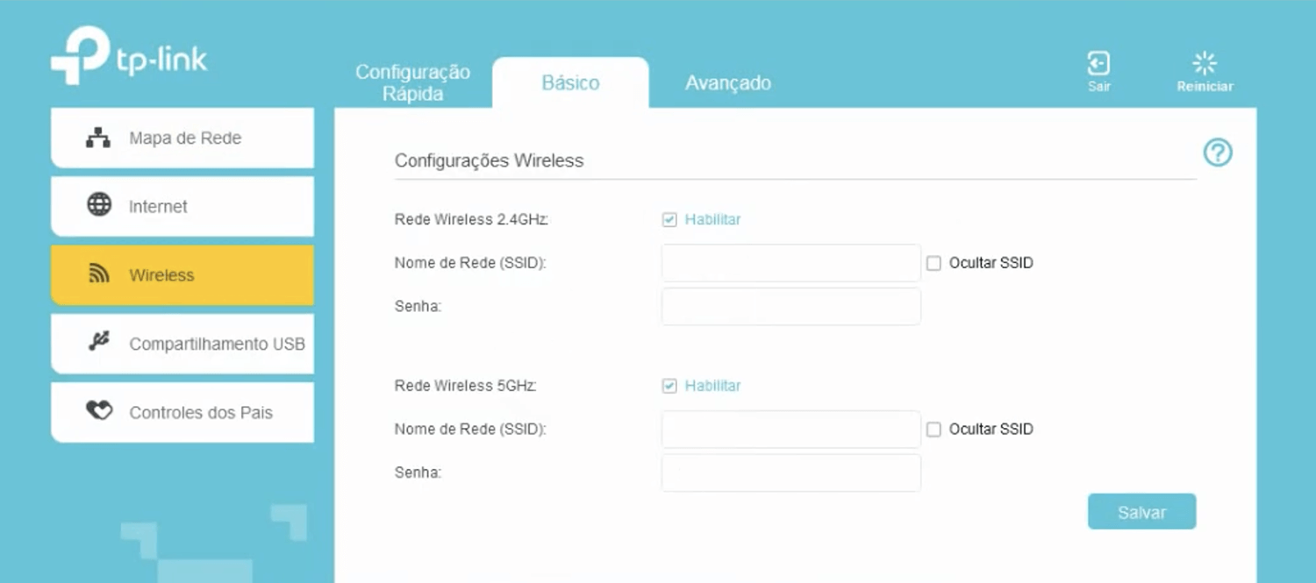
Task: Click the Reiniciar reboot icon
Action: click(1205, 64)
